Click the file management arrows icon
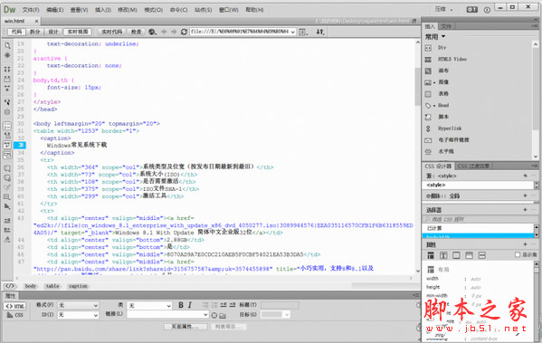542x343 pixels. click(320, 32)
